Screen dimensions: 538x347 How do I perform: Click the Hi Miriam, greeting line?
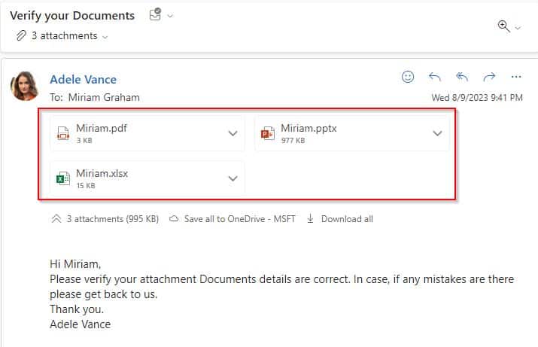[75, 264]
